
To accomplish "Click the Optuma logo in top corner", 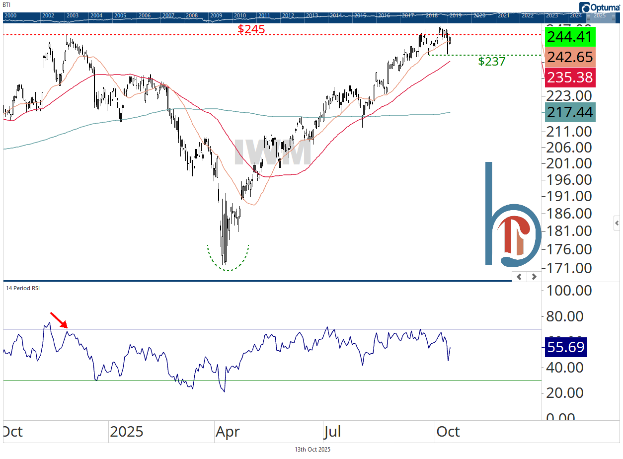I will click(x=600, y=6).
